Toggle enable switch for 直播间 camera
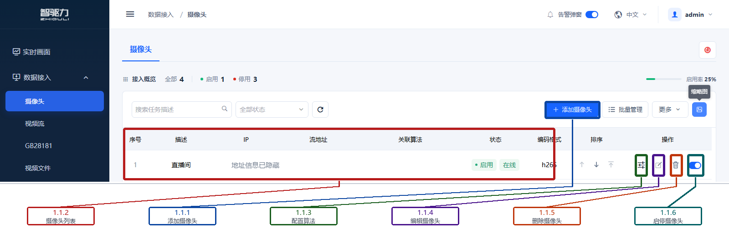The height and width of the screenshot is (234, 729). (x=695, y=165)
